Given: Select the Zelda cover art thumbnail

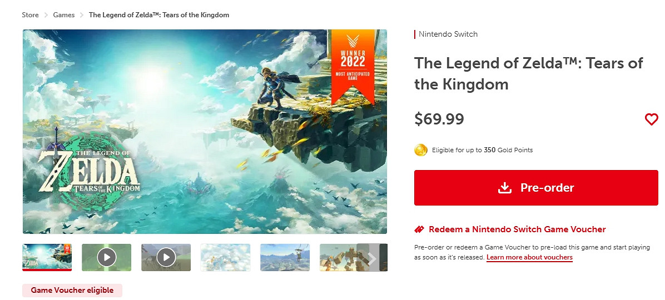Looking at the screenshot, I should pyautogui.click(x=47, y=257).
